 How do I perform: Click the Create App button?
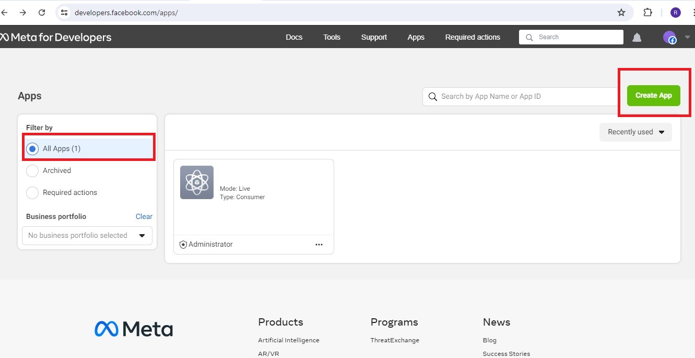tap(654, 96)
